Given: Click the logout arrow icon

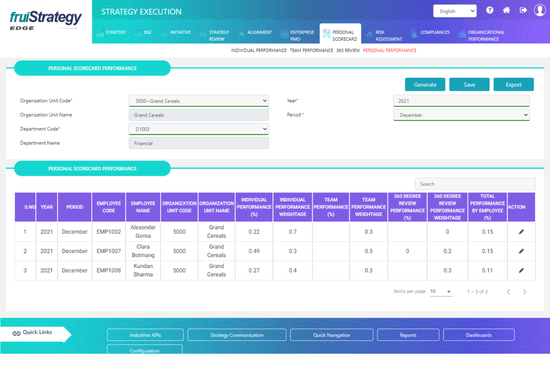Looking at the screenshot, I should click(523, 10).
